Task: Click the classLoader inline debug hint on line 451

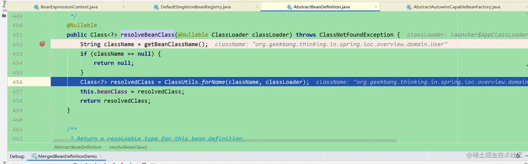Action: pos(467,35)
